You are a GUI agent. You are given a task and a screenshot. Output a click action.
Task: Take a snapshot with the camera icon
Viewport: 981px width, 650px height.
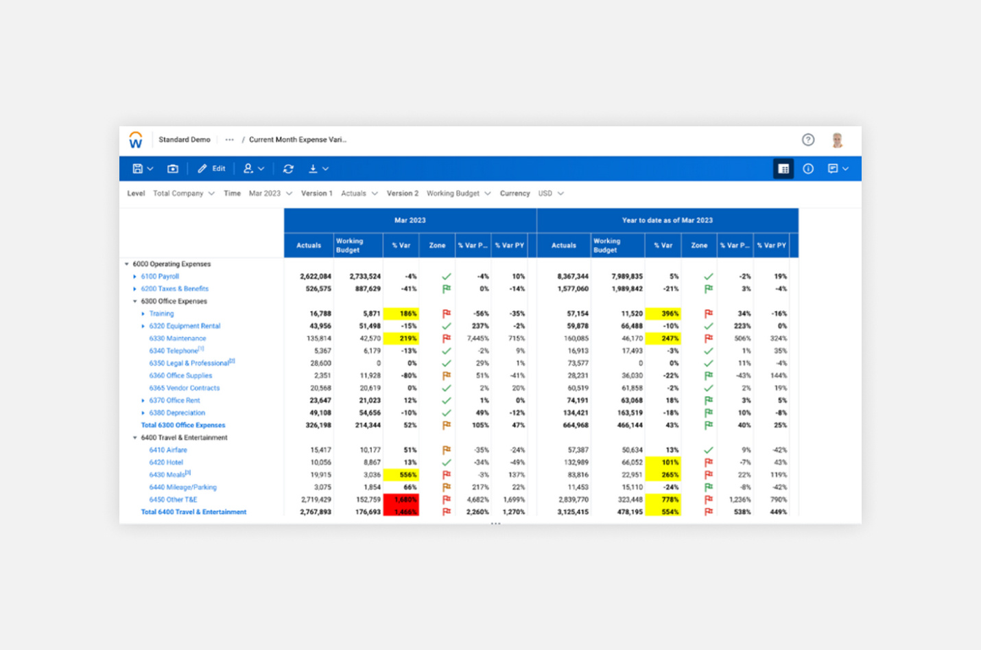(x=173, y=168)
